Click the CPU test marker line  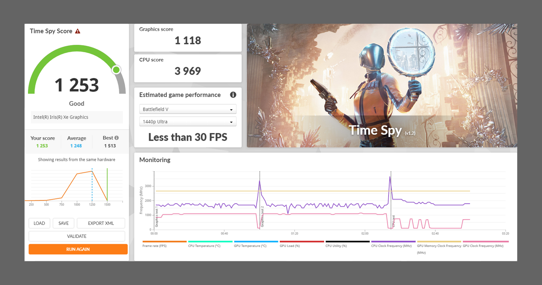point(391,200)
